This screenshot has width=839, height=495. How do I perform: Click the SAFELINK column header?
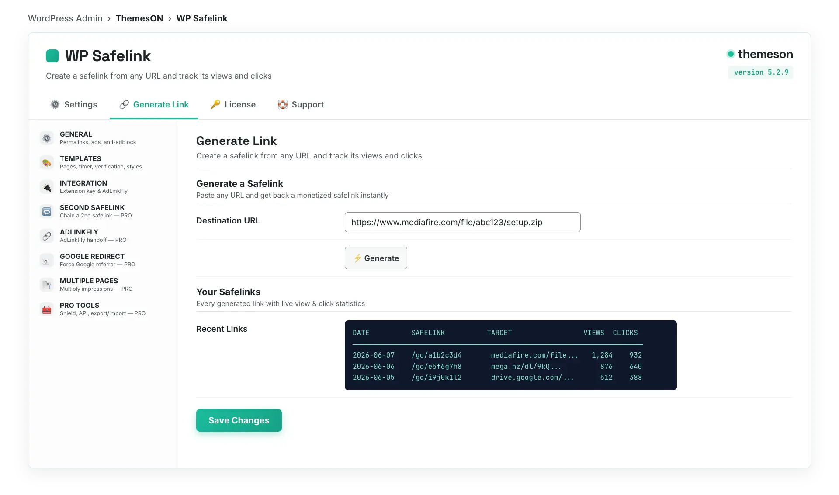[x=428, y=333]
